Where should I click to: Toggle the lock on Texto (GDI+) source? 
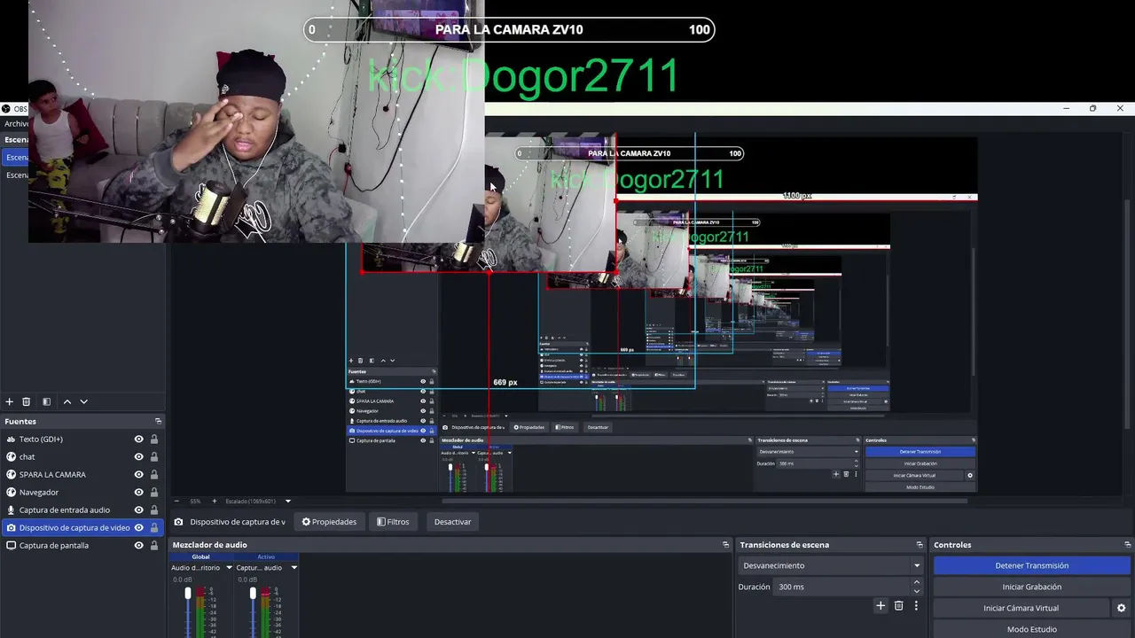pyautogui.click(x=154, y=439)
